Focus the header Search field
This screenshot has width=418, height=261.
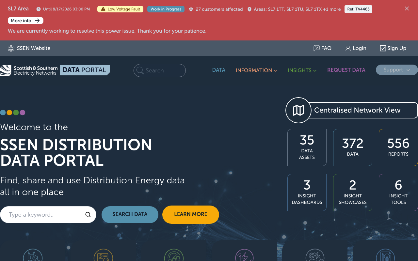[x=160, y=70]
